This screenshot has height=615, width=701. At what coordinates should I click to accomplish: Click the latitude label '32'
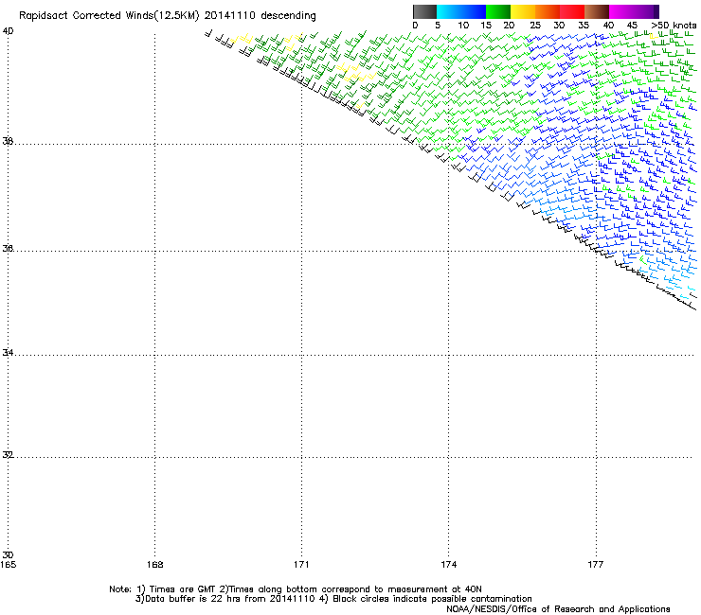point(8,455)
